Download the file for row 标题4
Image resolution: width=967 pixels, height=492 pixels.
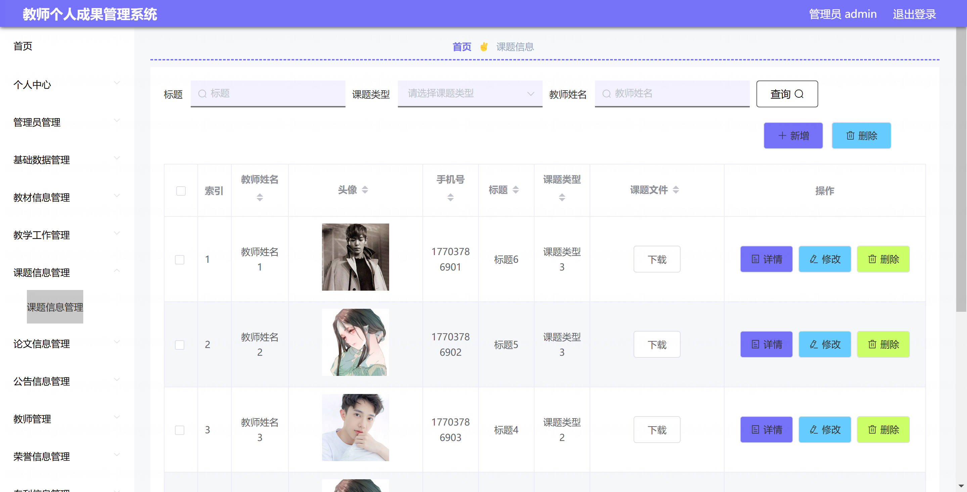[657, 429]
